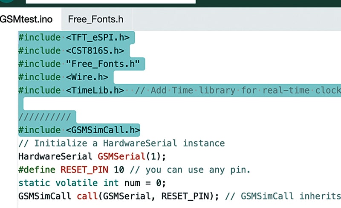Click the <TimeLib.h> include statement
The height and width of the screenshot is (208, 341).
click(x=95, y=91)
